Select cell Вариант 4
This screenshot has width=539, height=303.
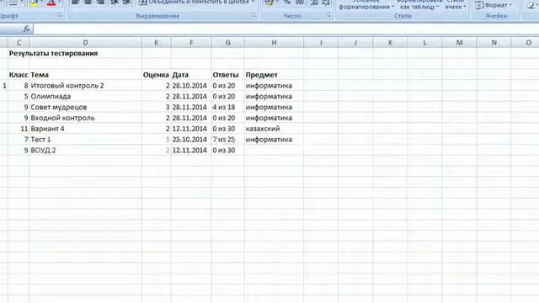[86, 129]
